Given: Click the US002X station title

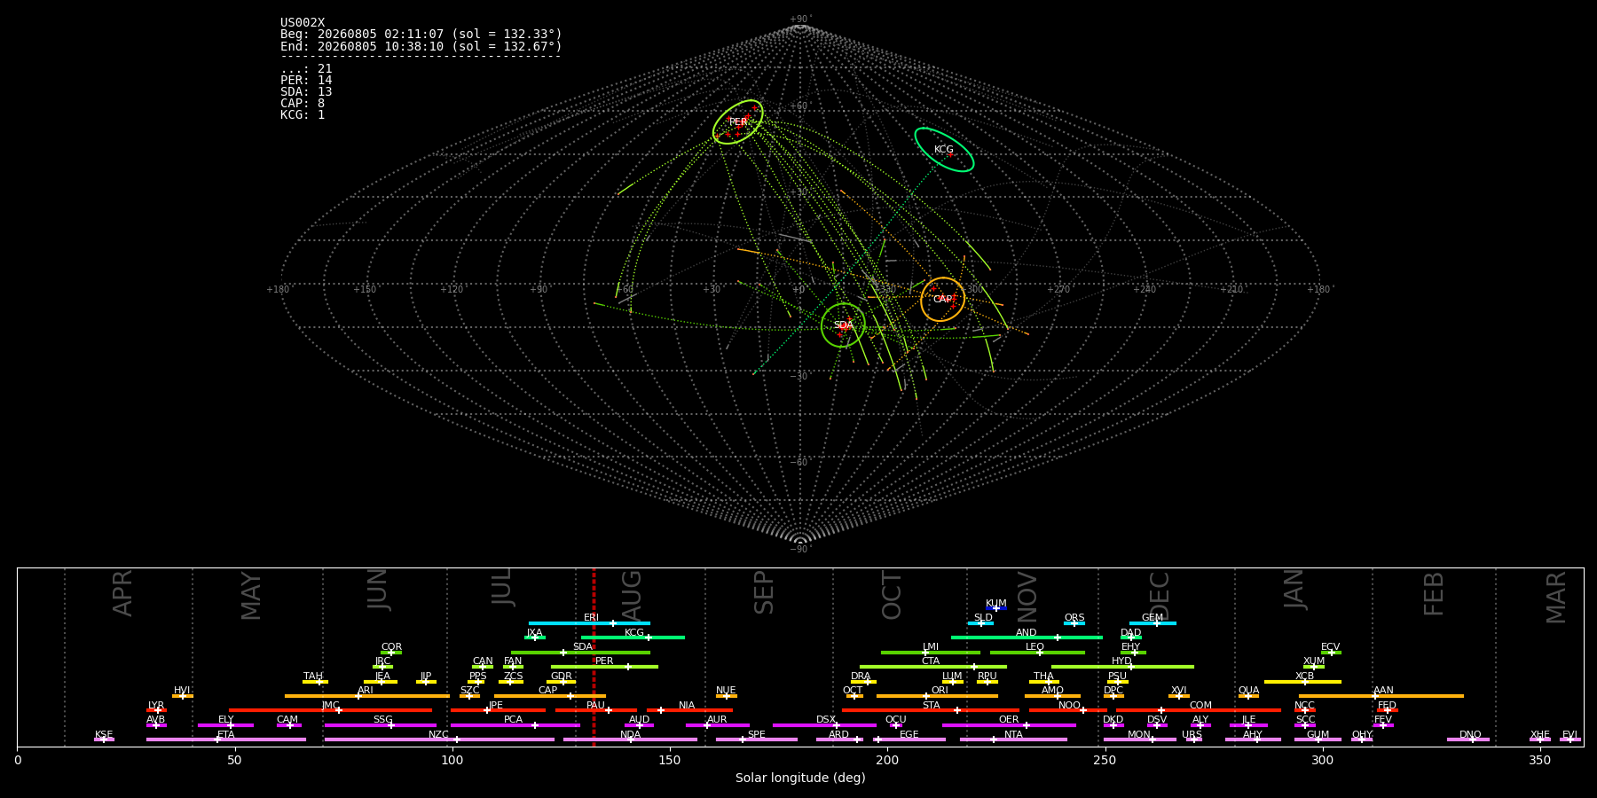Looking at the screenshot, I should click(303, 23).
